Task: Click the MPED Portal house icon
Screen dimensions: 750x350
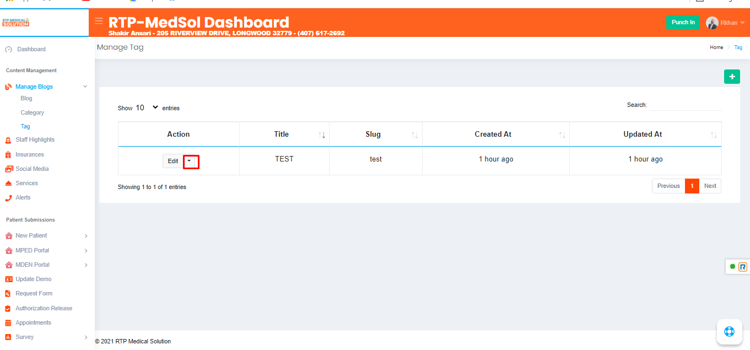Action: pos(8,251)
